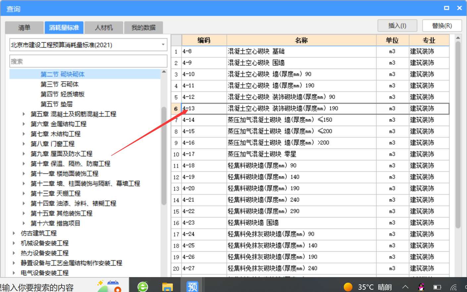Click the 替换(R) button
Screen dimensions: 467x292
[x=442, y=25]
